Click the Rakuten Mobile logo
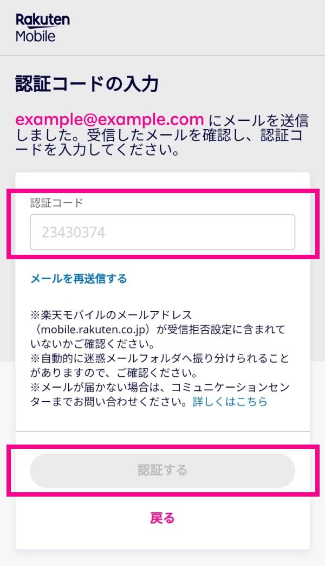 click(43, 28)
